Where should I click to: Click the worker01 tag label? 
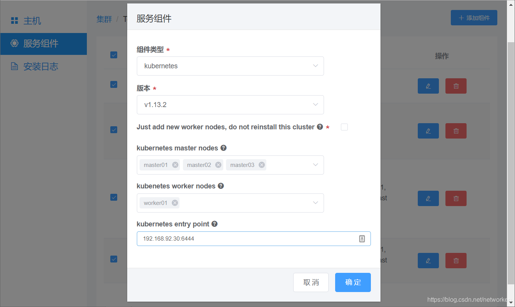(156, 203)
